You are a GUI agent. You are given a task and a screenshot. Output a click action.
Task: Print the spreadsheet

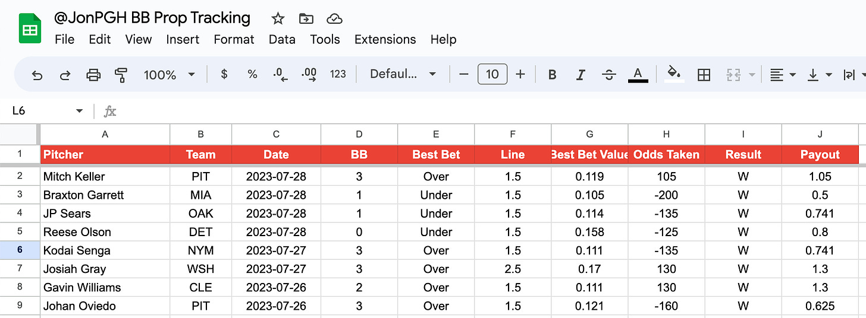[x=93, y=75]
